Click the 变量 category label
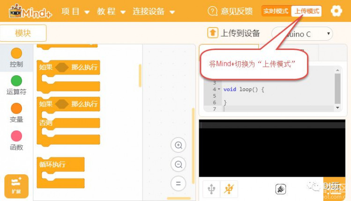Screen dimensions: 351x201 (x=16, y=119)
